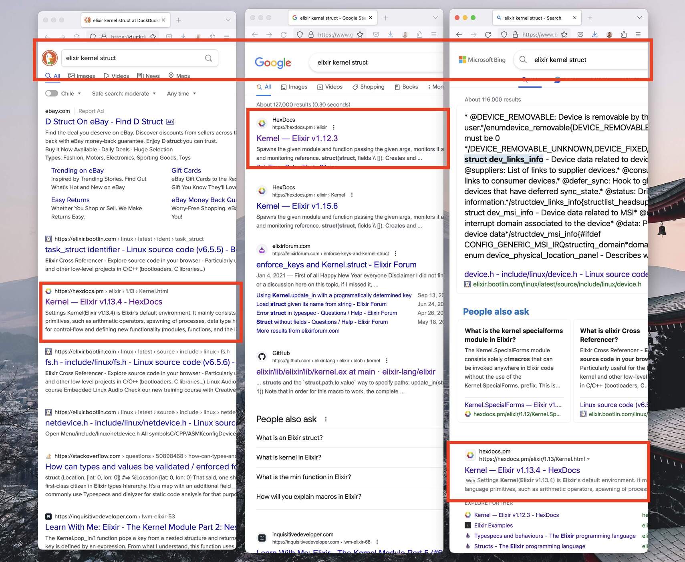Expand the tab list chevron in Bing window
The image size is (685, 562).
640,18
